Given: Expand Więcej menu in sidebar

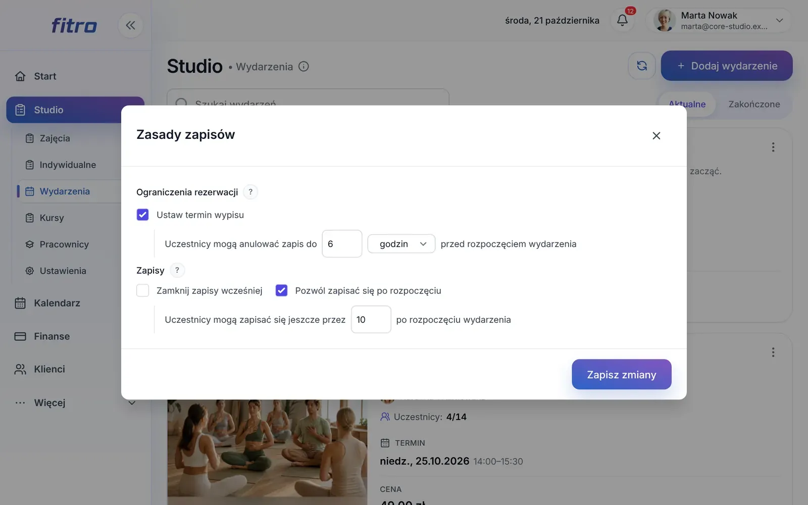Looking at the screenshot, I should click(76, 402).
